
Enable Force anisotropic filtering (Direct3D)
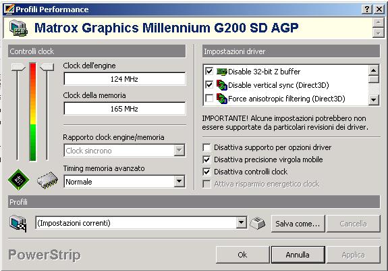click(209, 99)
